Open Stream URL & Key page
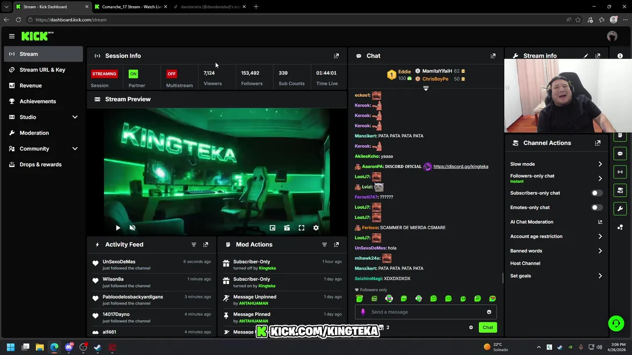The image size is (632, 355). click(x=43, y=70)
